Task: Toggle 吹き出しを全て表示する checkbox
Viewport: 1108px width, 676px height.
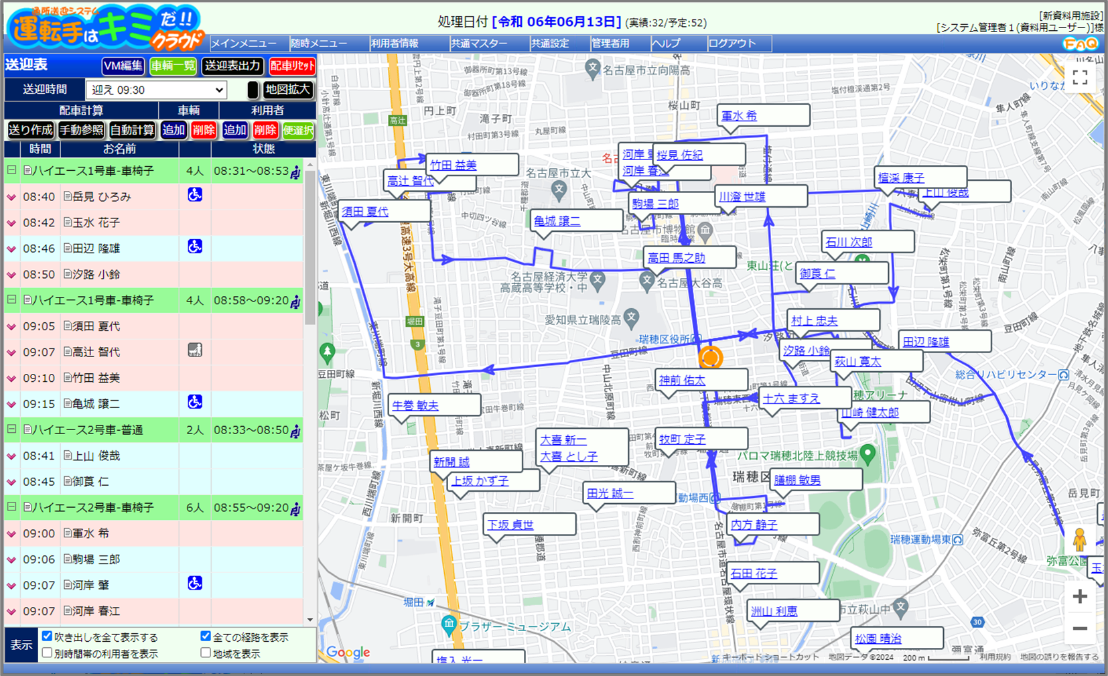Action: point(47,636)
